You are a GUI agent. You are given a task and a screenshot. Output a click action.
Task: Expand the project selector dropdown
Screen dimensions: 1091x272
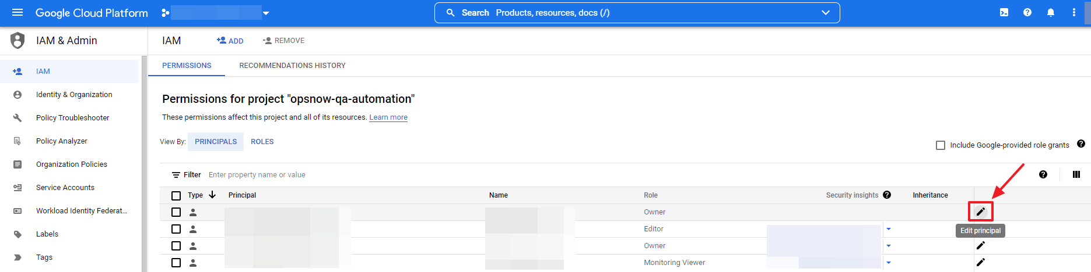(x=266, y=13)
